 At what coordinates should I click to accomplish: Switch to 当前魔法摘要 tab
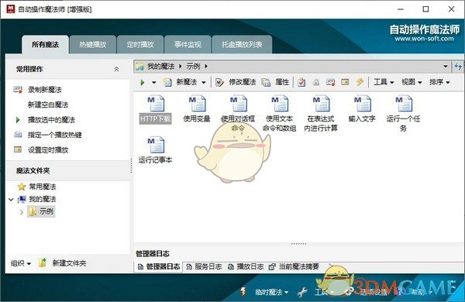(294, 266)
